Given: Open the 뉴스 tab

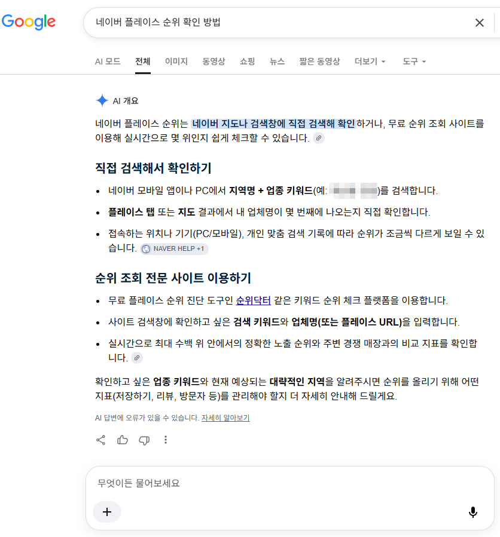Looking at the screenshot, I should point(277,62).
